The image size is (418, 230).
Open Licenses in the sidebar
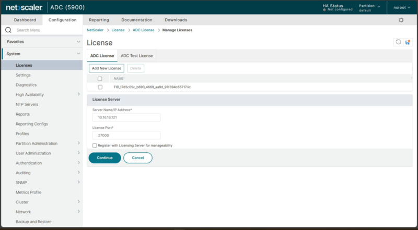point(42,65)
